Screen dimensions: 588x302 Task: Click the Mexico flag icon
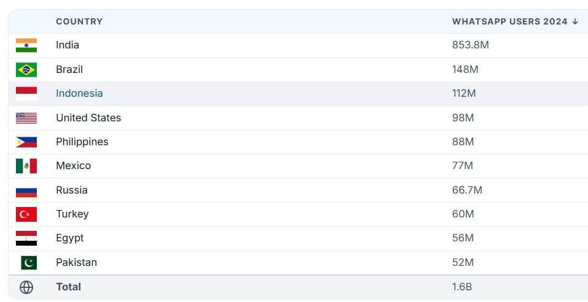(26, 166)
